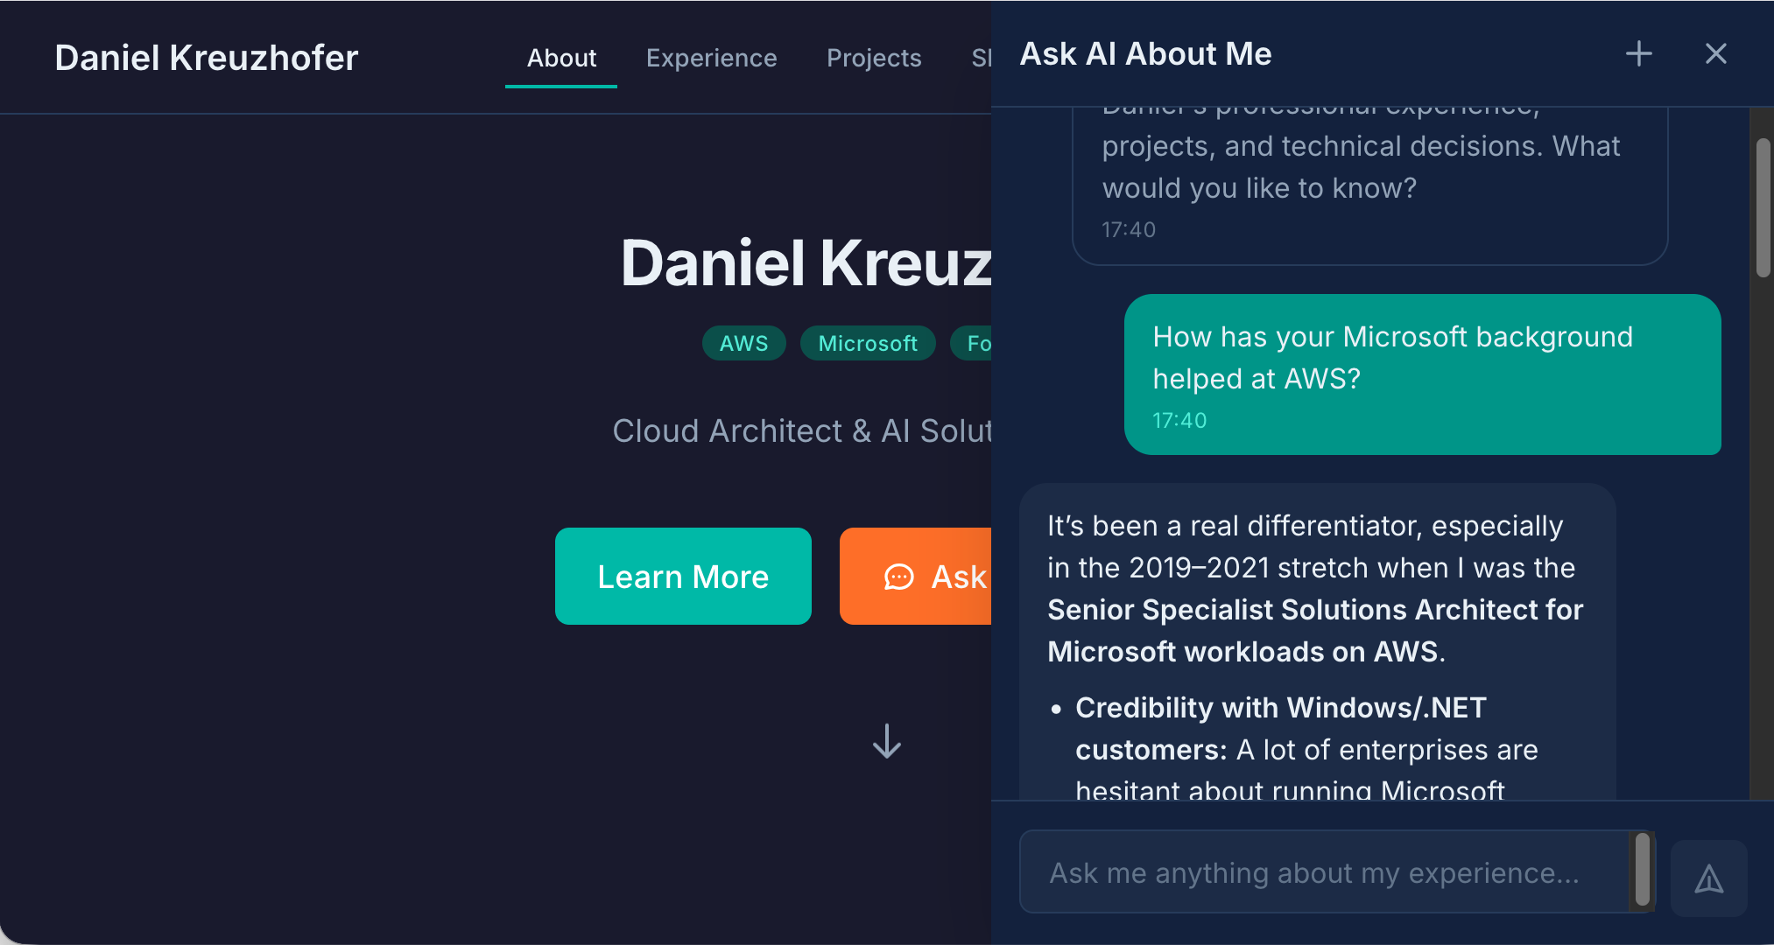The image size is (1774, 945).
Task: Click the 17:40 timestamp under the question
Action: click(x=1180, y=419)
